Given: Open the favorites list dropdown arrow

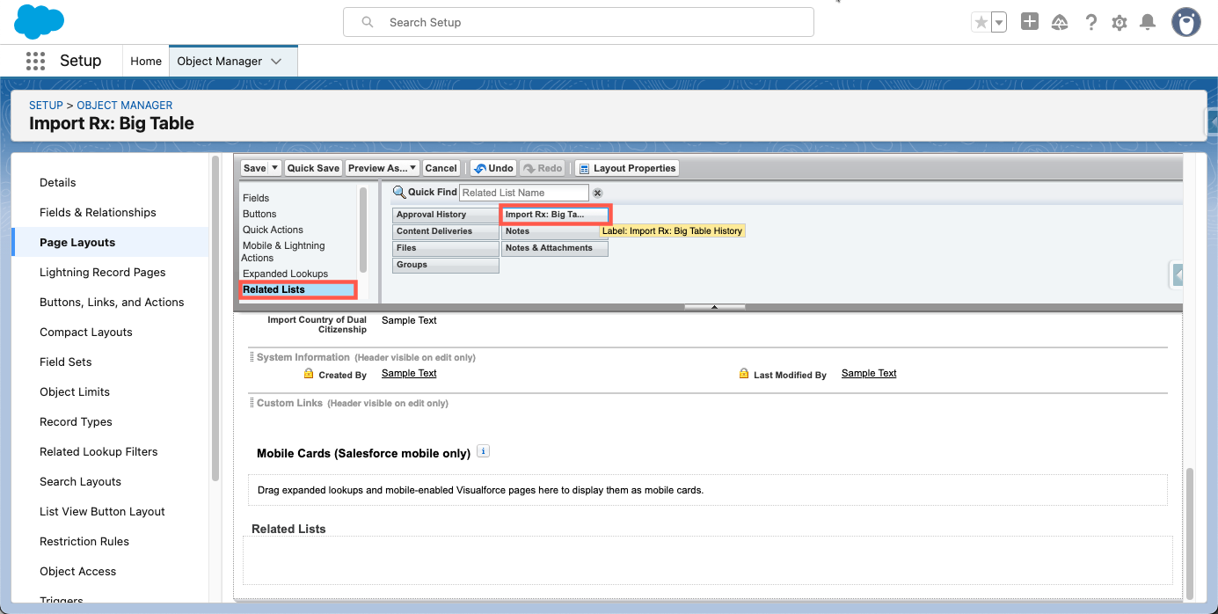Looking at the screenshot, I should (998, 23).
